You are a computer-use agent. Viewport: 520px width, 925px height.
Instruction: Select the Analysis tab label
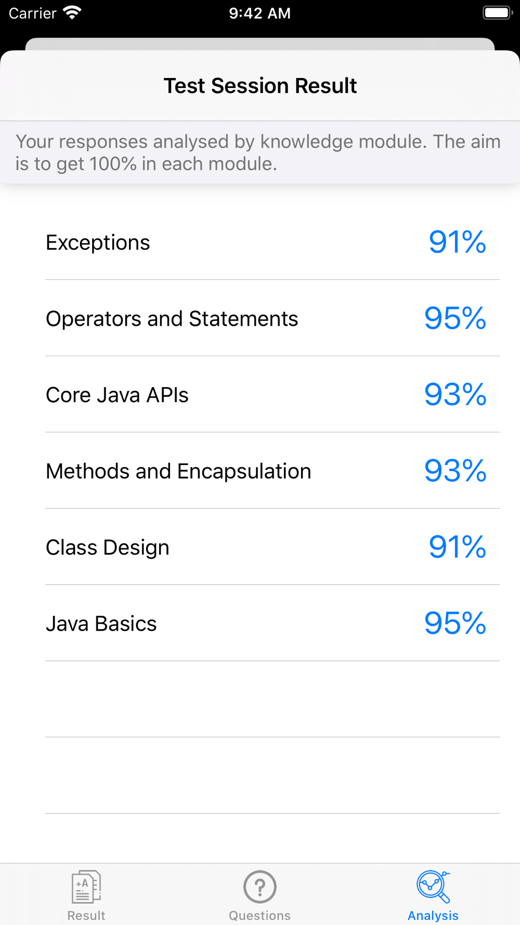[433, 916]
